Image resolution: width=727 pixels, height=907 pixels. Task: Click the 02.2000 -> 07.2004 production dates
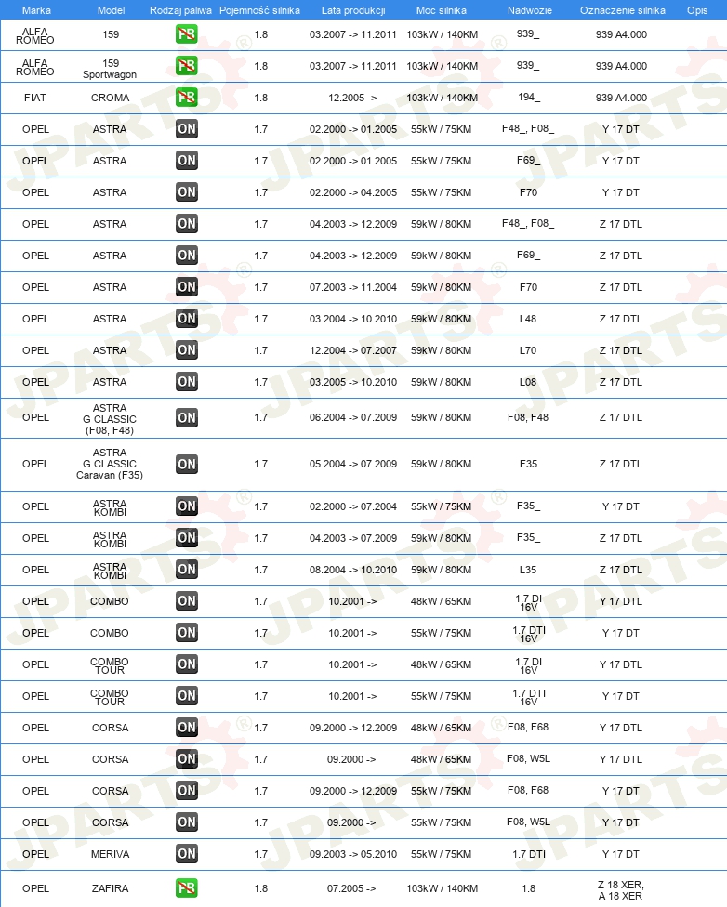(x=353, y=506)
